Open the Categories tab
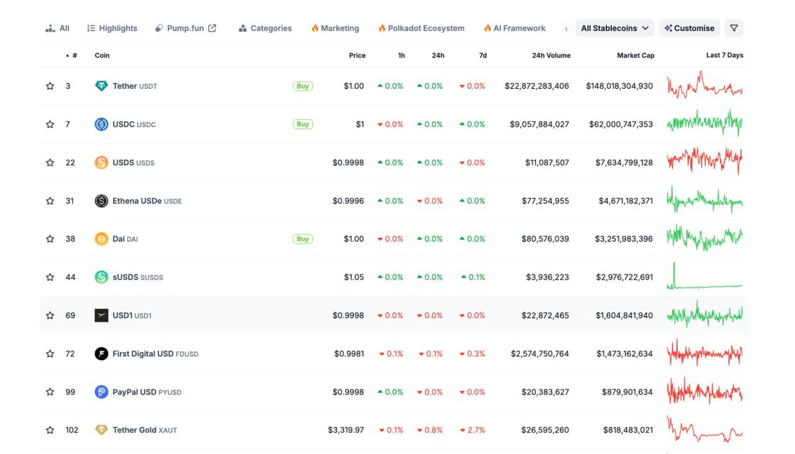Screen dimensions: 795x454 pyautogui.click(x=265, y=28)
